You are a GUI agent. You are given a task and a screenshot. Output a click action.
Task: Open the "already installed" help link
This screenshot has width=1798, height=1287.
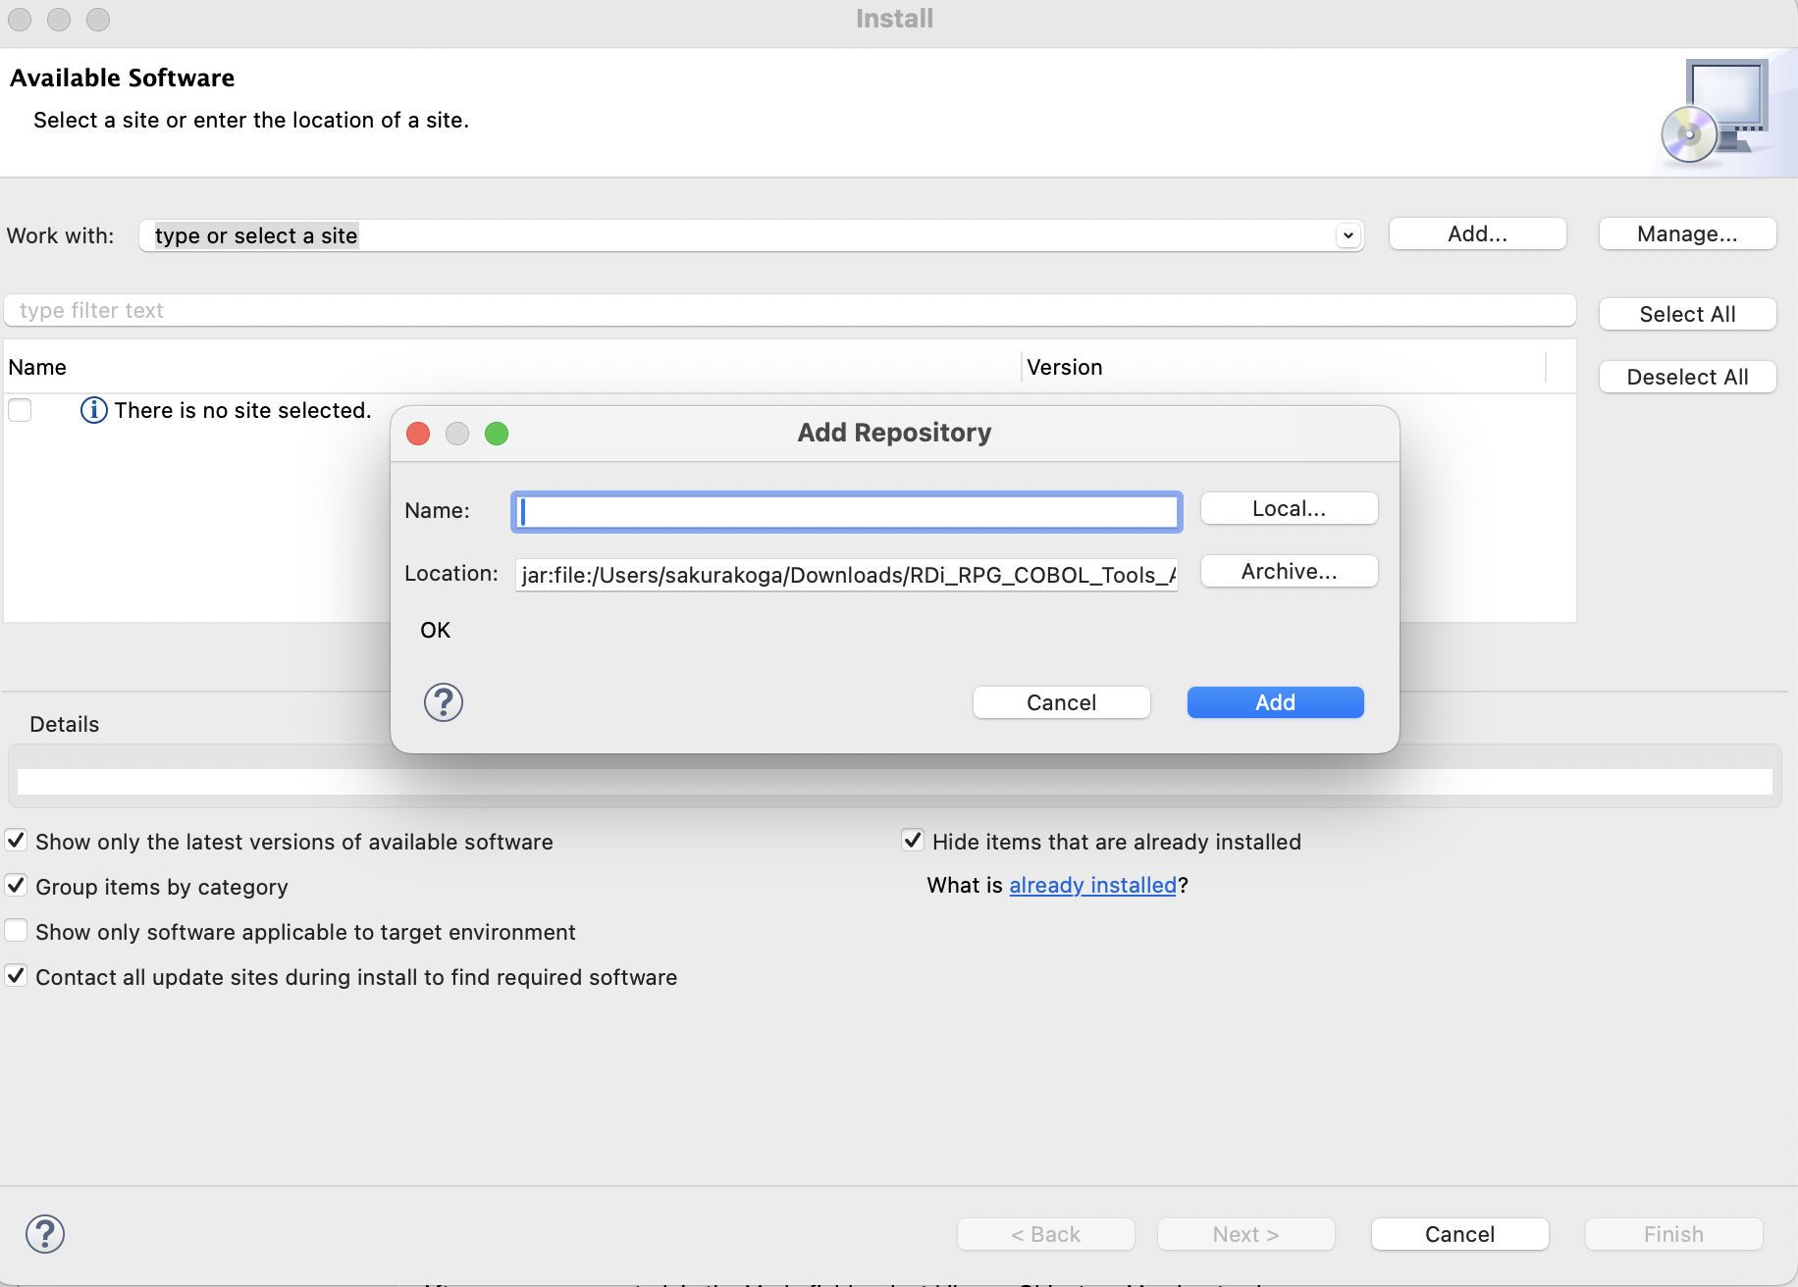pos(1092,885)
